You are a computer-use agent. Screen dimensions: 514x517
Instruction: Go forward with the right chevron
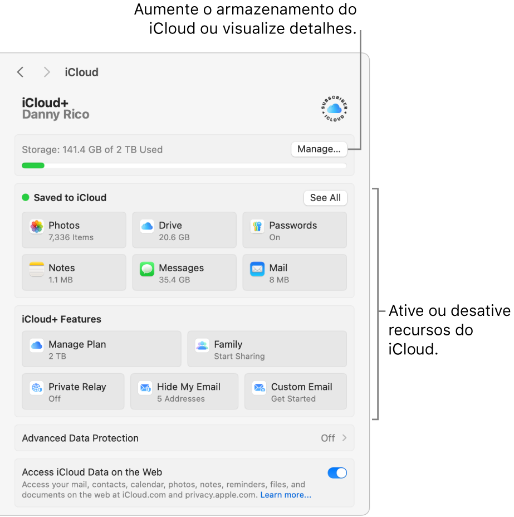(x=47, y=72)
